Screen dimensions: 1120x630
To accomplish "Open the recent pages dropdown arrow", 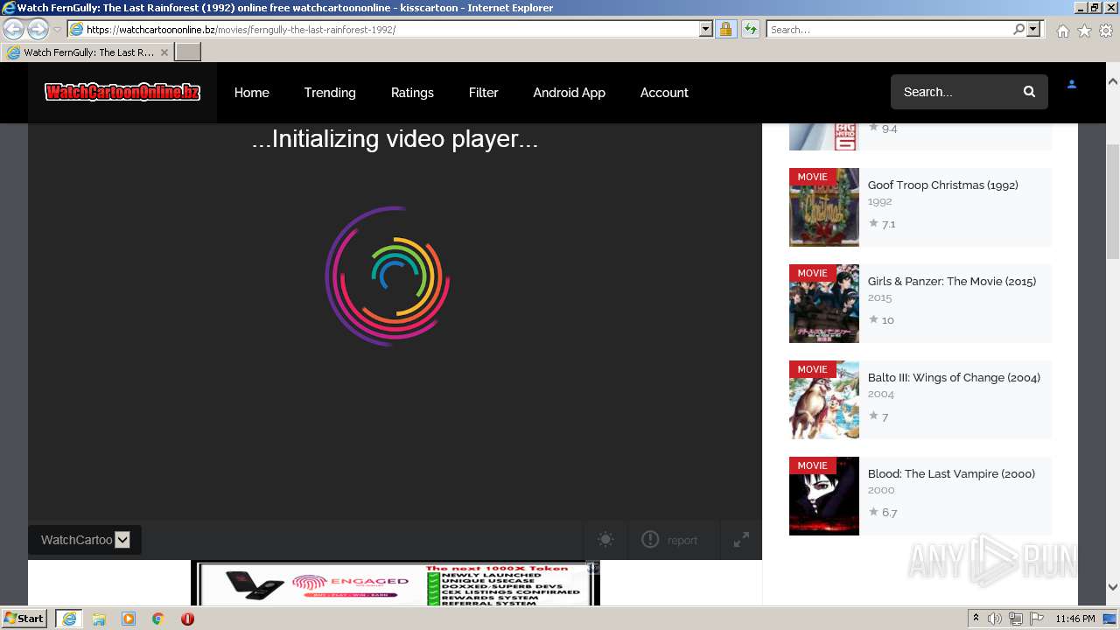I will click(57, 30).
